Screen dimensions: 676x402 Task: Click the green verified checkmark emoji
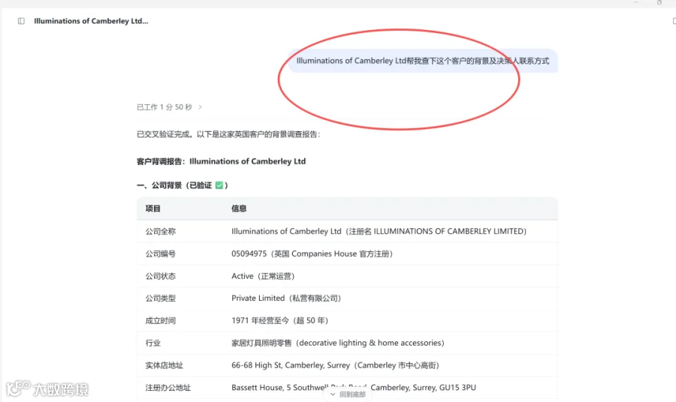pos(219,185)
